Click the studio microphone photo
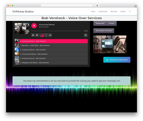Screen dimensions: 143x121 tap(110, 44)
